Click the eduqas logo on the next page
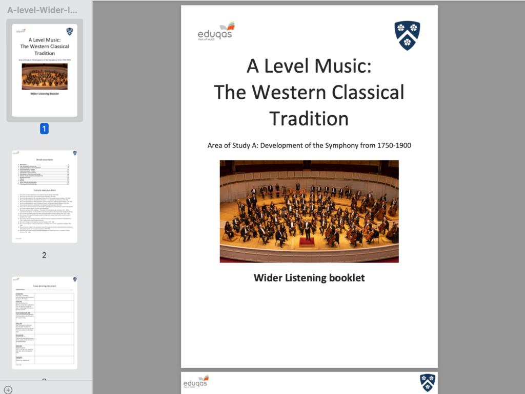Viewport: 525px width, 394px height. click(x=195, y=382)
